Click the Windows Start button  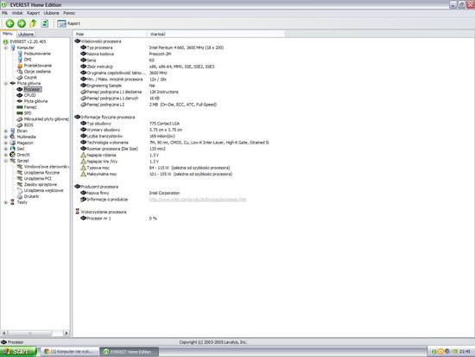click(x=18, y=352)
